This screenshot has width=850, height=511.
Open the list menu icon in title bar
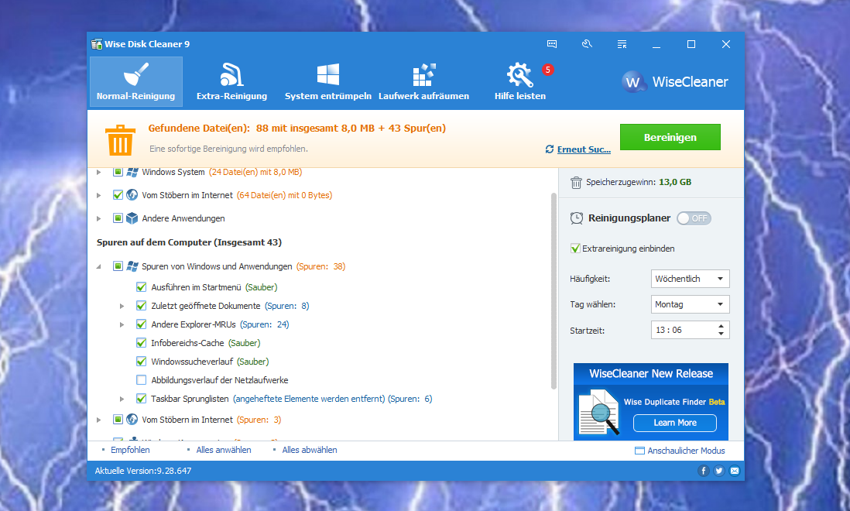pos(622,44)
